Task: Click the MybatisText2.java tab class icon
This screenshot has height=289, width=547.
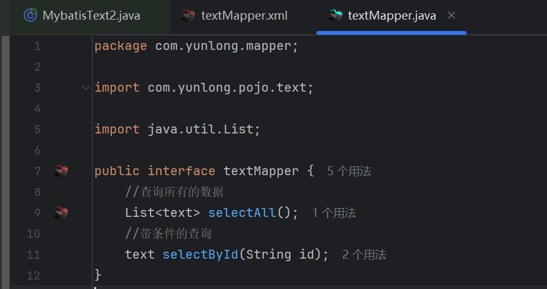Action: point(30,15)
